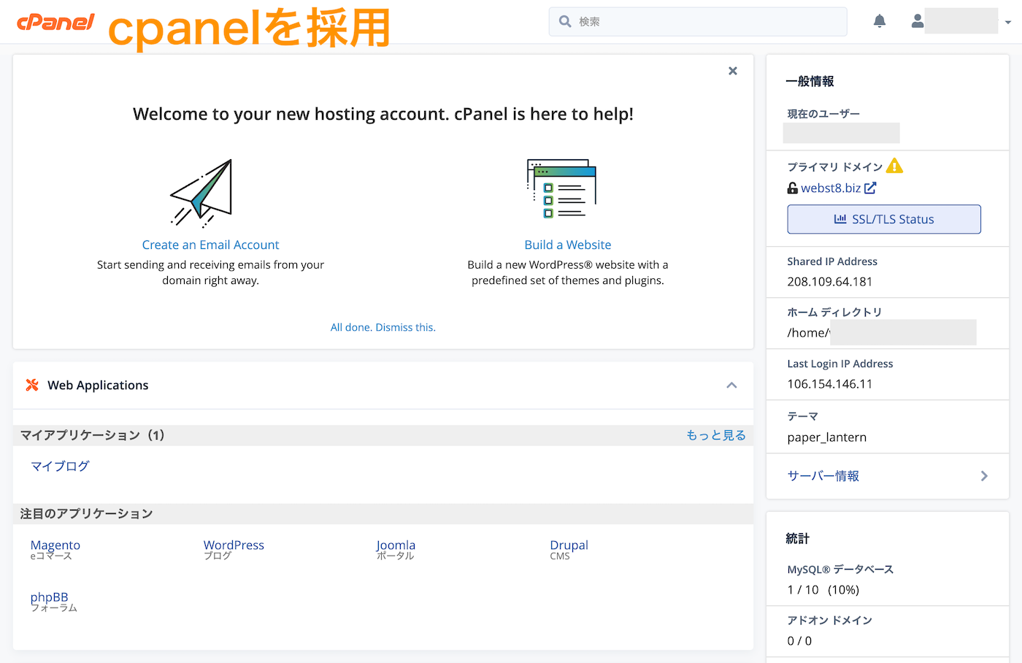
Task: Click the アドオン ドメイン statistic label
Action: tap(830, 621)
